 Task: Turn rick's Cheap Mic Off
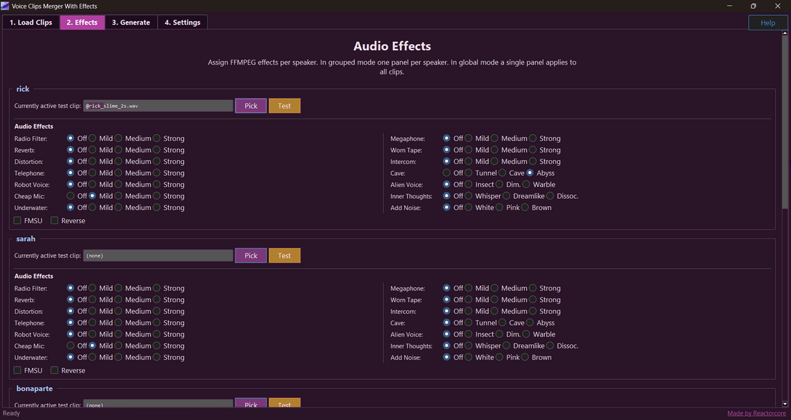71,196
